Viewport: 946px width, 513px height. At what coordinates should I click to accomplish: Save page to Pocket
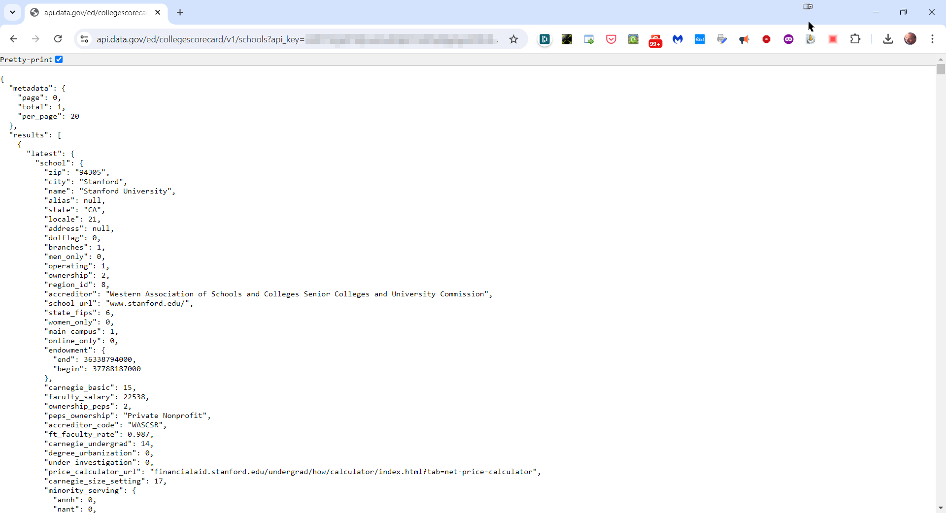point(611,39)
